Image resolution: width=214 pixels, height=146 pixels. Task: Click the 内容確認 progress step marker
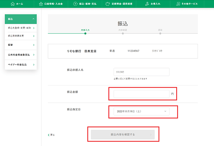click(x=123, y=34)
